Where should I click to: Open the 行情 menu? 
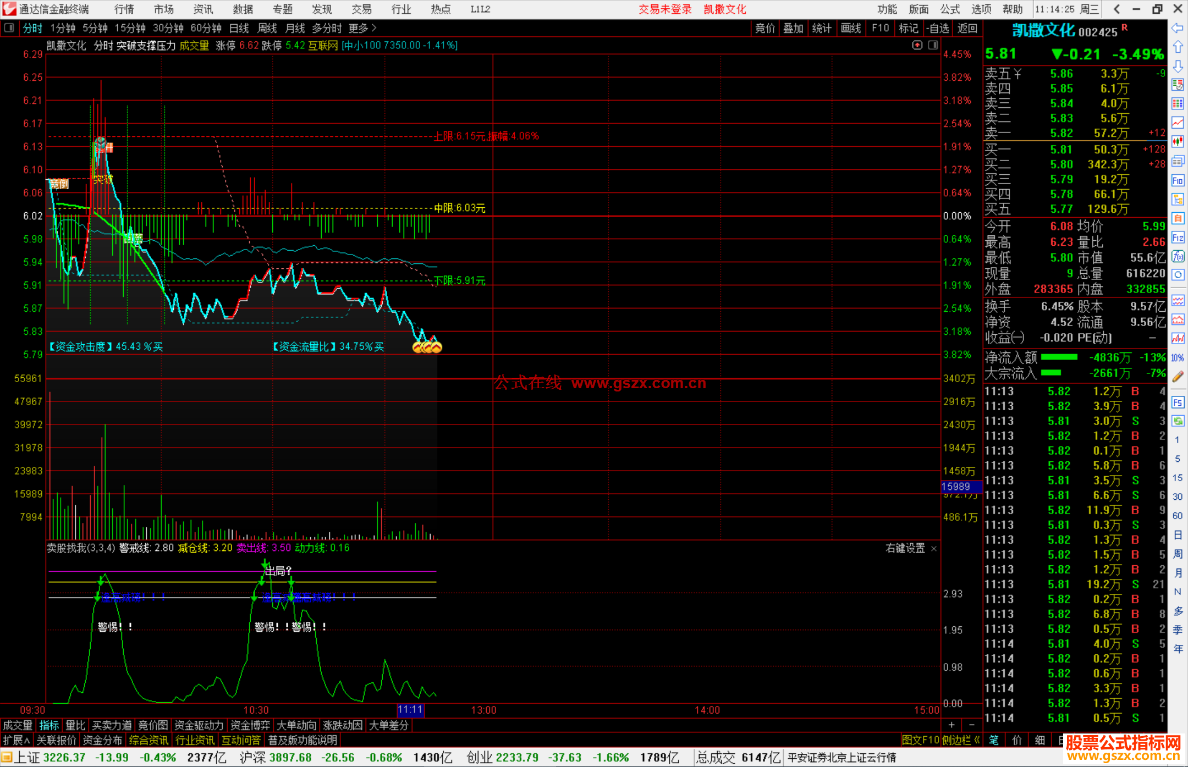tap(124, 9)
